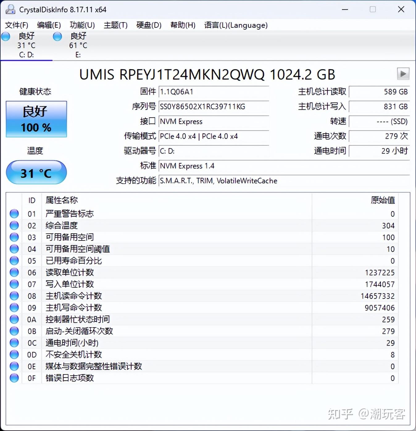Select the 媒体与数据完整性错误计数 attribute row
This screenshot has width=416, height=431.
tap(202, 366)
